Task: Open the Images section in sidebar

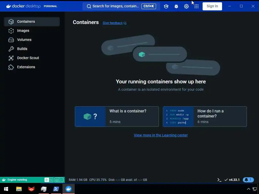Action: (32, 31)
